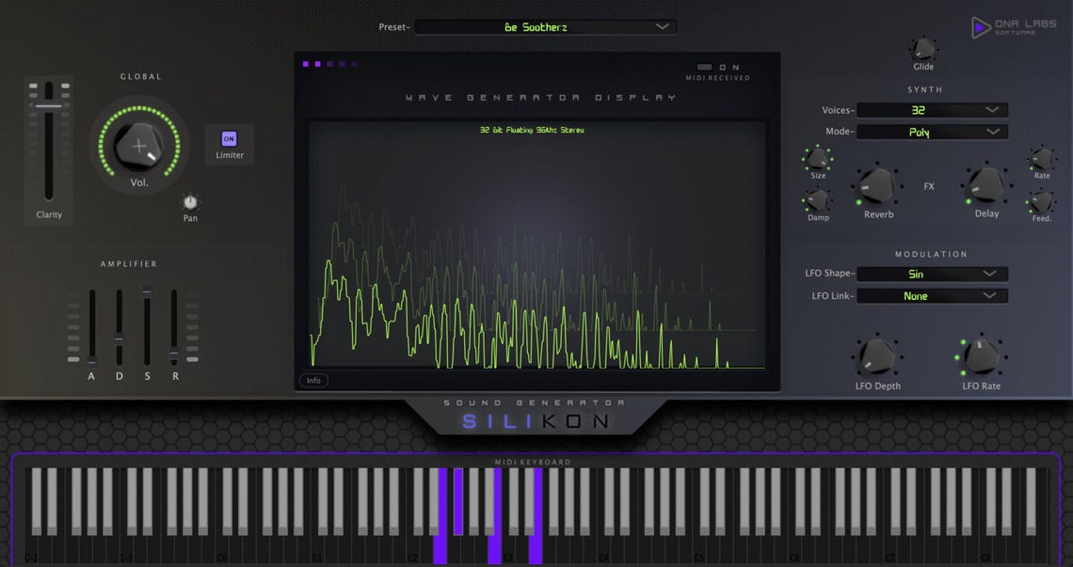Image resolution: width=1073 pixels, height=567 pixels.
Task: Click the SILIKON sound generator title
Action: (x=535, y=421)
